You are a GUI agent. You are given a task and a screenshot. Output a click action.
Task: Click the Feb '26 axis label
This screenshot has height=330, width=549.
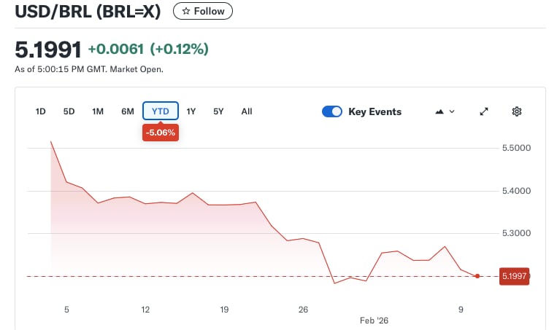tap(375, 320)
